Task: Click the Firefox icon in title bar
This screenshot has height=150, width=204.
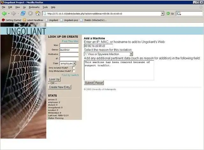Action: 2,2
